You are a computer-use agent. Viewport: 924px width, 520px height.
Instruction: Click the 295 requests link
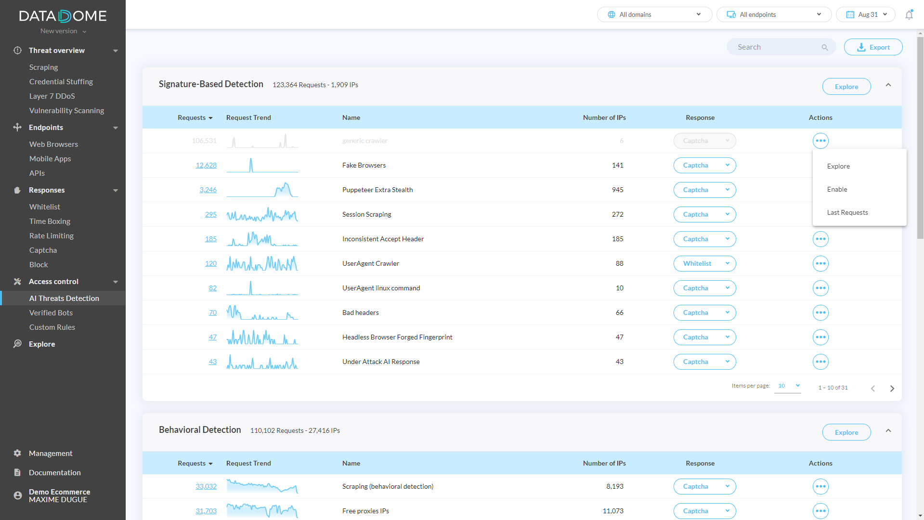[x=211, y=214]
